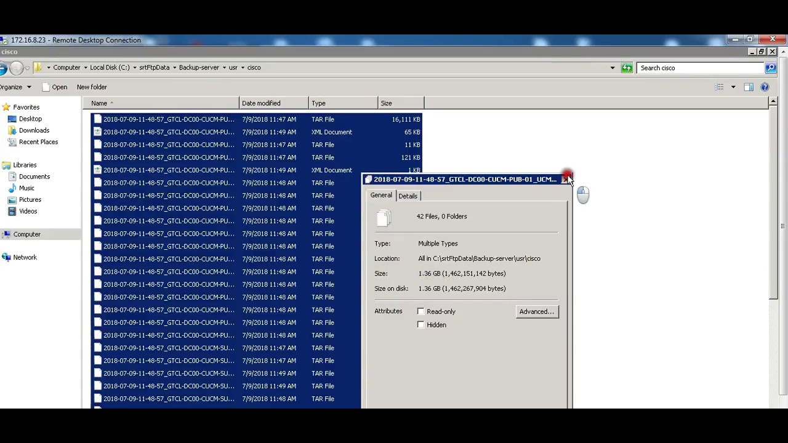Select Libraries in the navigation pane
Image resolution: width=788 pixels, height=443 pixels.
[25, 165]
